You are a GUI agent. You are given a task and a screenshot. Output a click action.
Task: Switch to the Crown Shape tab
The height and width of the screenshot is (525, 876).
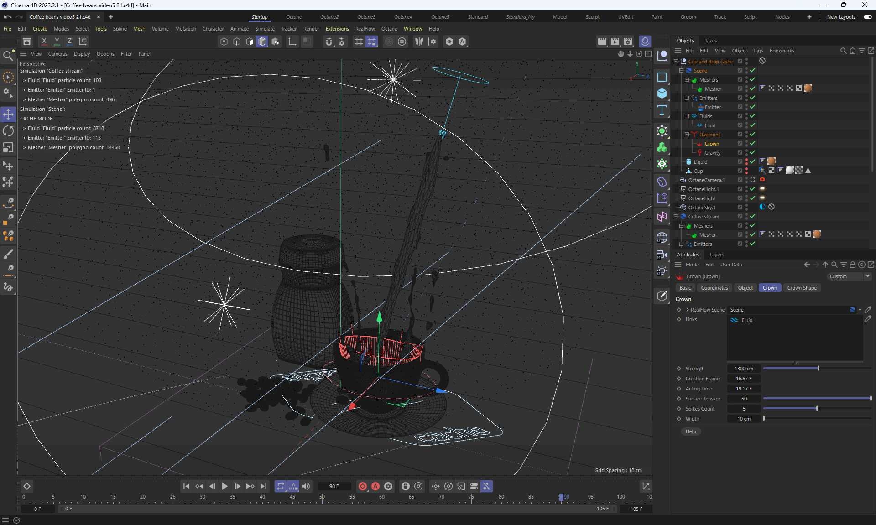[802, 288]
